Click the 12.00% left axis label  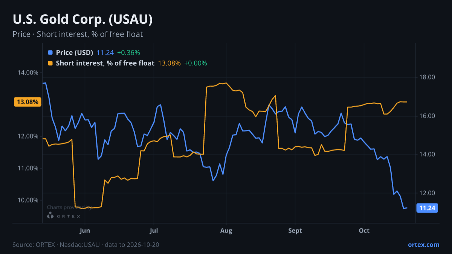[27, 136]
